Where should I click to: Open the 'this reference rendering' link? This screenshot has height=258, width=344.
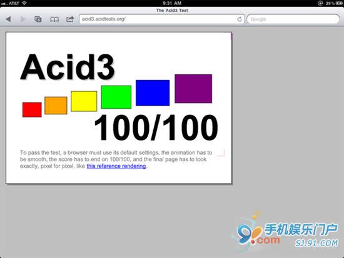(116, 166)
